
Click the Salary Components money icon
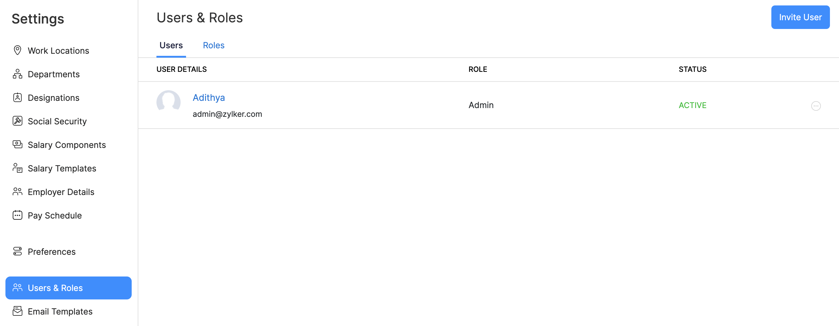click(17, 145)
